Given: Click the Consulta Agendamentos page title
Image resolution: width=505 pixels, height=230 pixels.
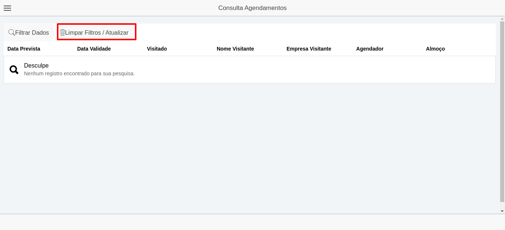Looking at the screenshot, I should pyautogui.click(x=252, y=8).
